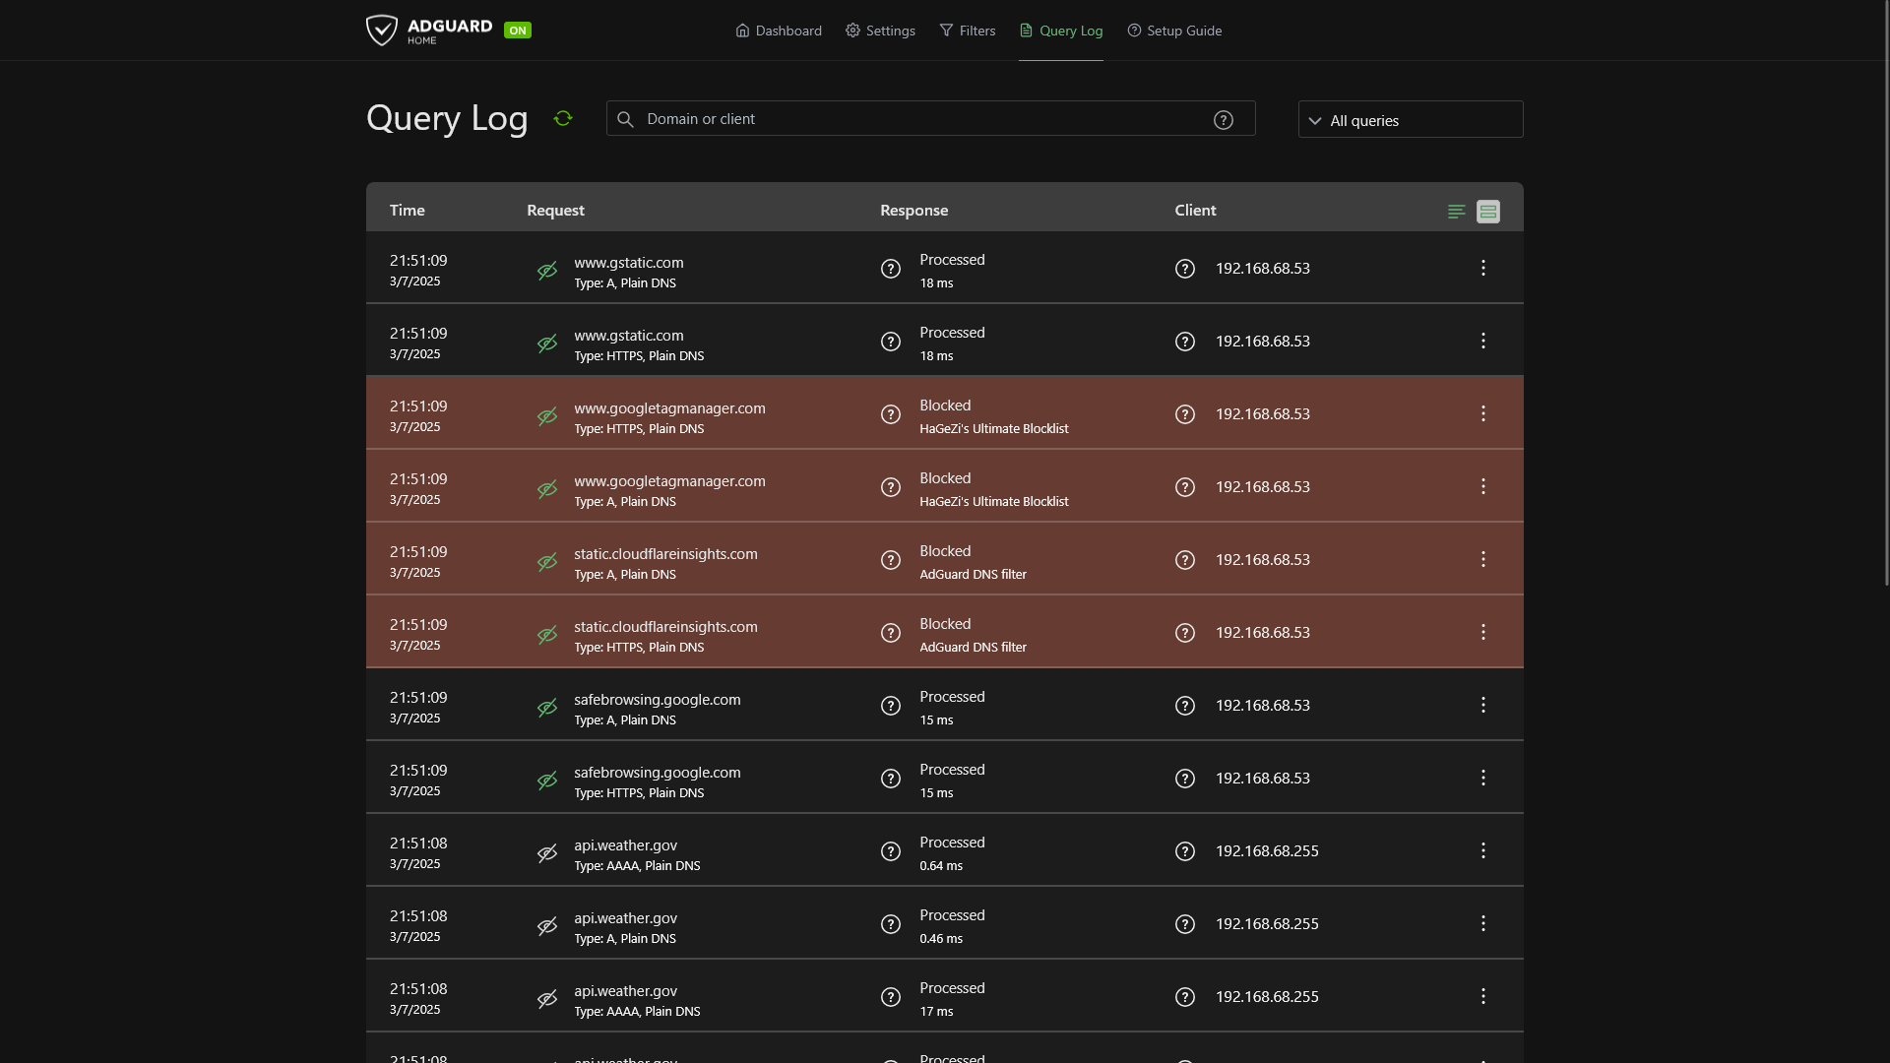
Task: Open three-dot menu for googletagmanager.com Type HTTPS
Action: click(x=1483, y=413)
